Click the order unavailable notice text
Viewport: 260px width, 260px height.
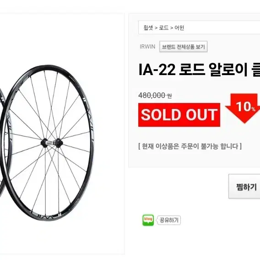(x=190, y=146)
